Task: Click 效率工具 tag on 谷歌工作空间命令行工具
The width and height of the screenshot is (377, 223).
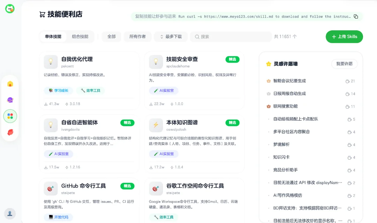Action: (163, 217)
